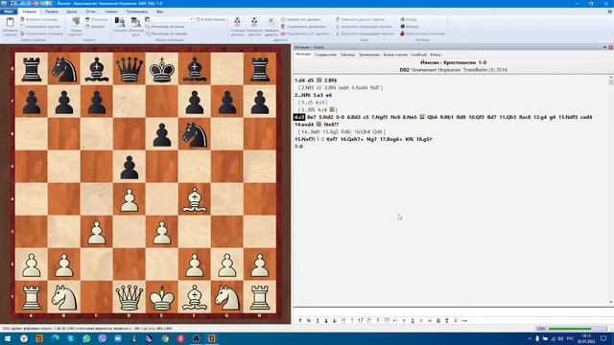Click the red X delete annotation icon
The height and width of the screenshot is (345, 614).
click(x=309, y=321)
